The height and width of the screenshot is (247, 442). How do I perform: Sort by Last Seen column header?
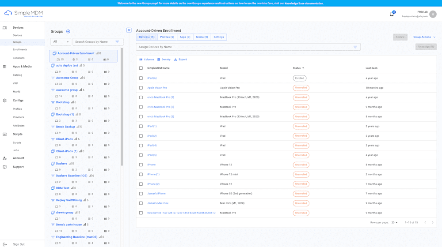pos(372,68)
